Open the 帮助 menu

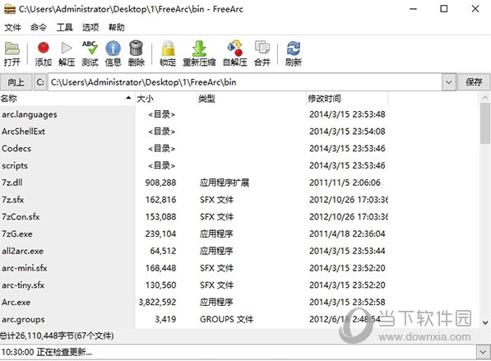(117, 28)
